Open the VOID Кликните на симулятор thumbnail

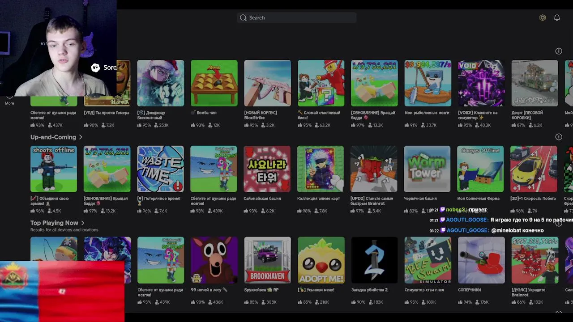click(481, 83)
